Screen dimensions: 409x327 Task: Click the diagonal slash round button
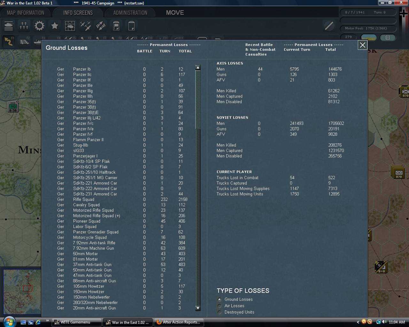pyautogui.click(x=329, y=26)
